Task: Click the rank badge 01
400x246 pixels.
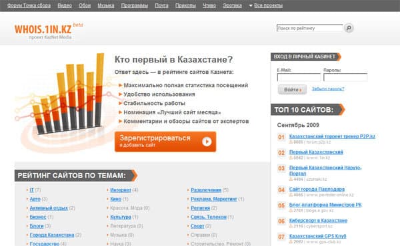Action: tap(281, 138)
